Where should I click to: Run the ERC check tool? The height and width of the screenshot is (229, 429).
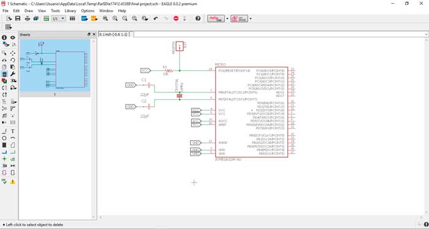[x=4, y=181]
